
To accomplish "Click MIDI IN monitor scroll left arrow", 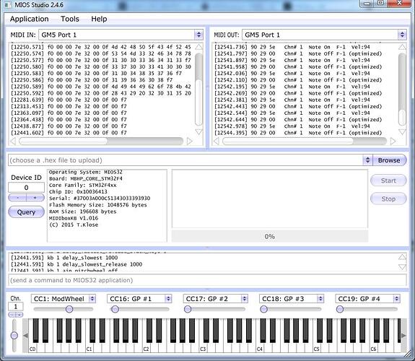I will pos(13,142).
